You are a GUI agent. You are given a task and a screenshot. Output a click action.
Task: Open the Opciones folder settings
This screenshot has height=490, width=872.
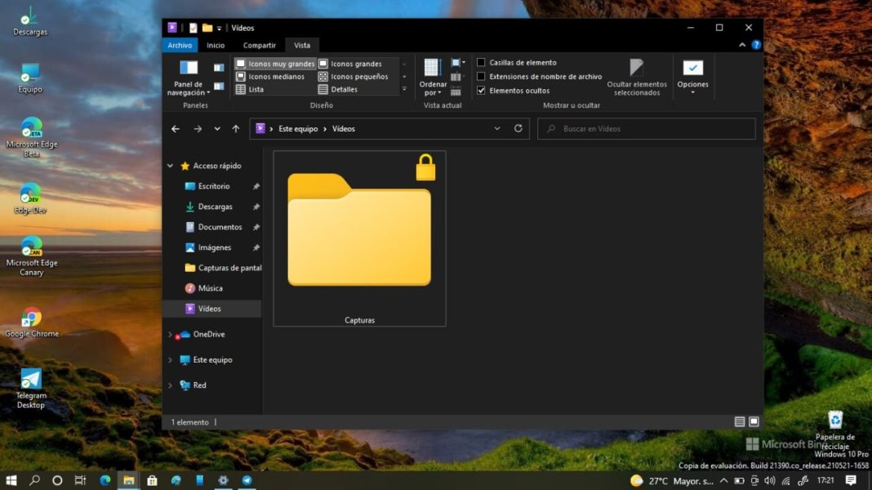click(692, 69)
